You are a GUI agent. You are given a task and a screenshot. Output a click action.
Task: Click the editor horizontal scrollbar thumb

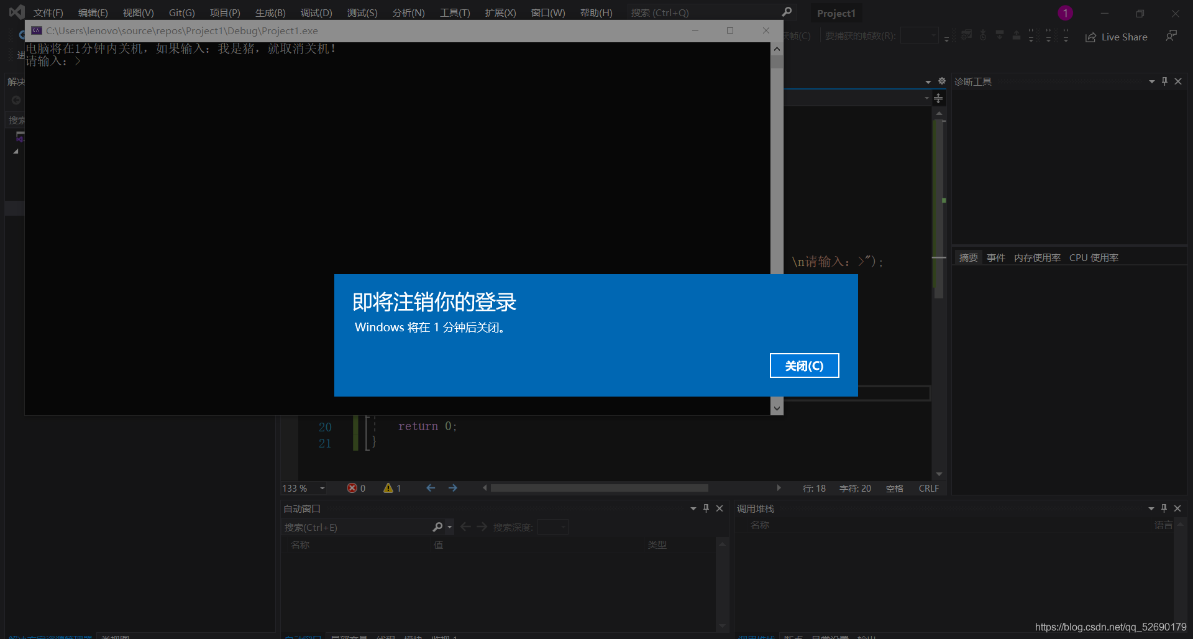(600, 488)
